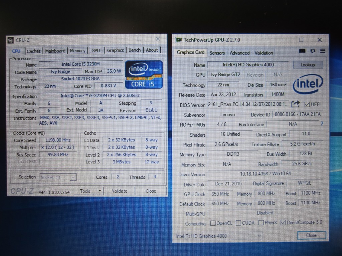342x256 pixels.
Task: Select the Memory tab in CPU-Z
Action: click(77, 51)
